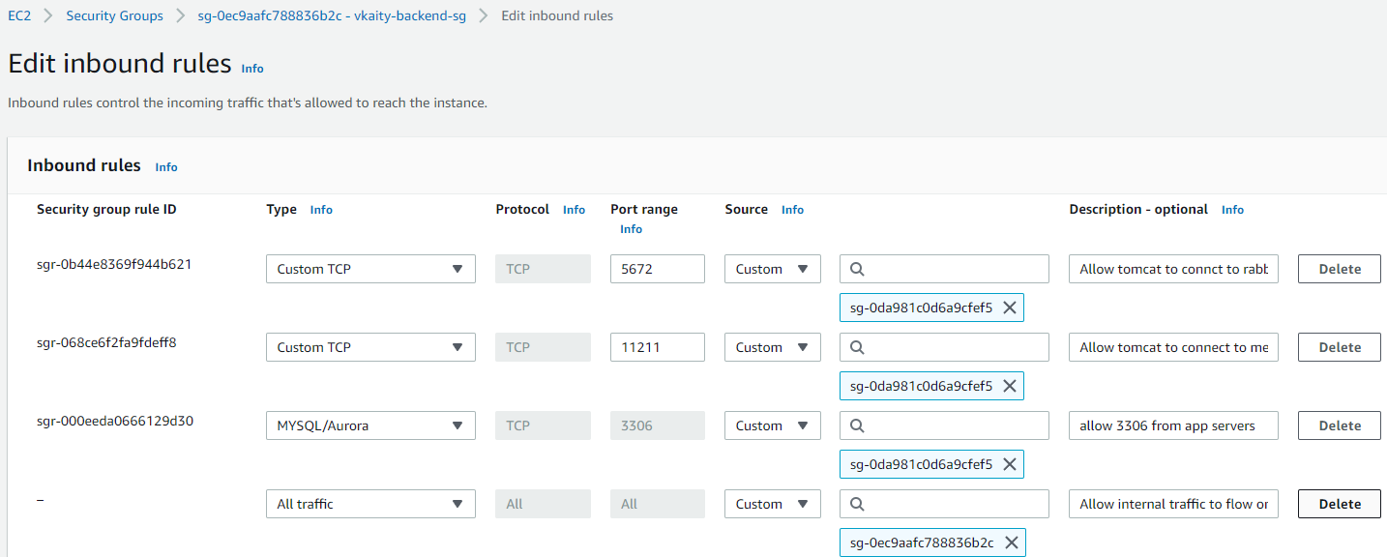Open the All traffic type dropdown
Viewport: 1387px width, 557px height.
[370, 504]
